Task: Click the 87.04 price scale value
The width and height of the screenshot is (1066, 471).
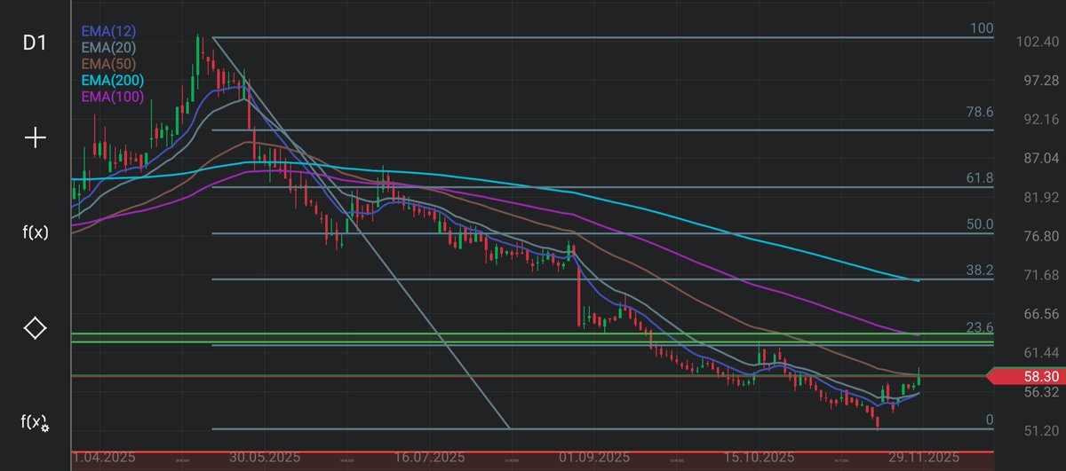Action: tap(1039, 158)
